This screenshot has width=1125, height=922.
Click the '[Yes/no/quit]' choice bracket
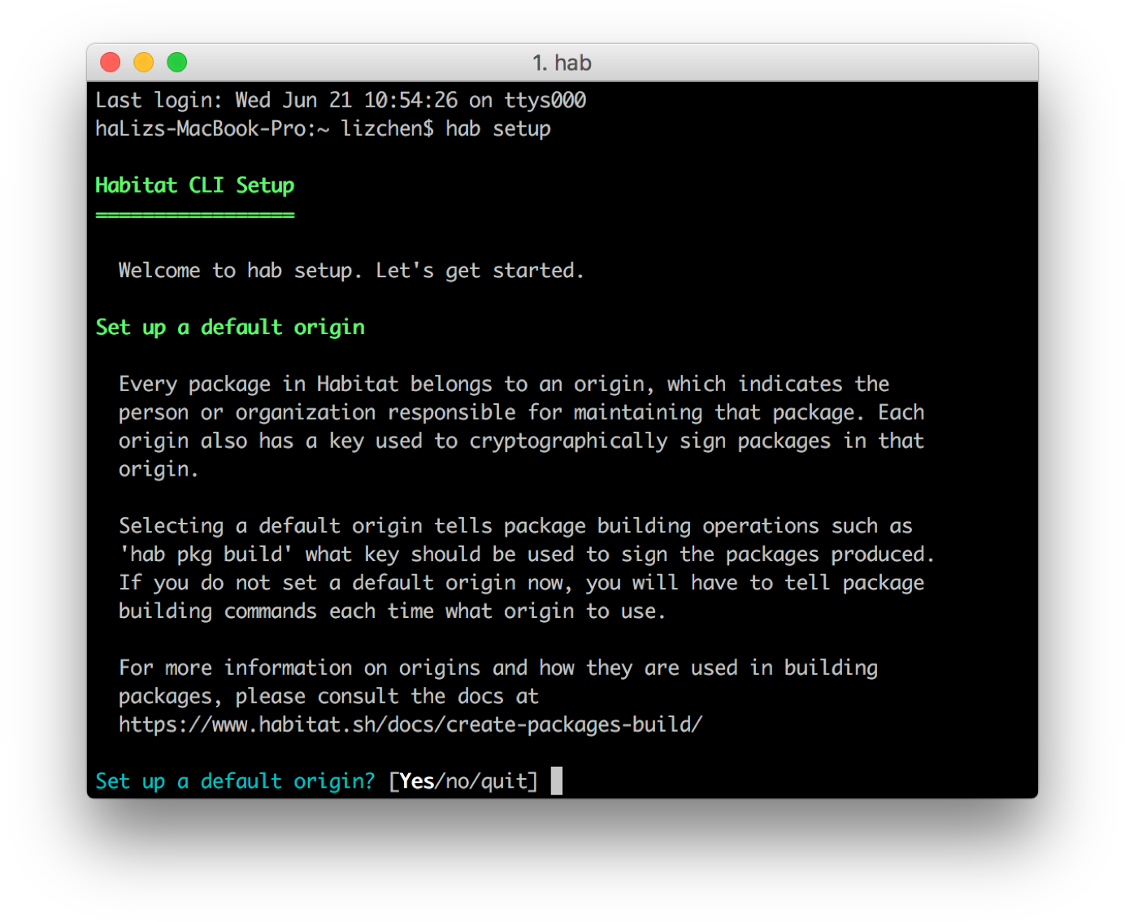point(463,781)
